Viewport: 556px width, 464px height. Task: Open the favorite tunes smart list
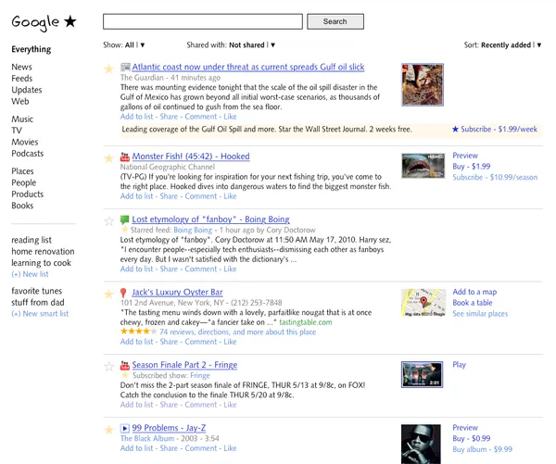coord(36,291)
